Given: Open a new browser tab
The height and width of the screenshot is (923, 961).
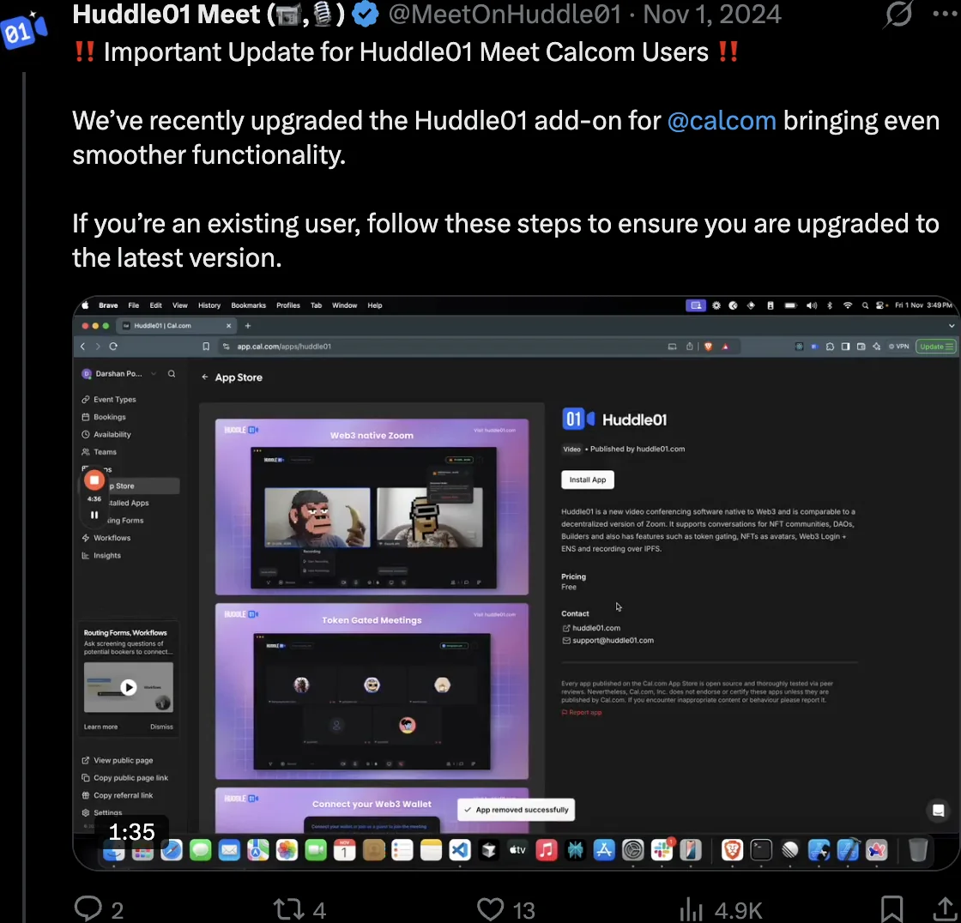Looking at the screenshot, I should pos(248,325).
